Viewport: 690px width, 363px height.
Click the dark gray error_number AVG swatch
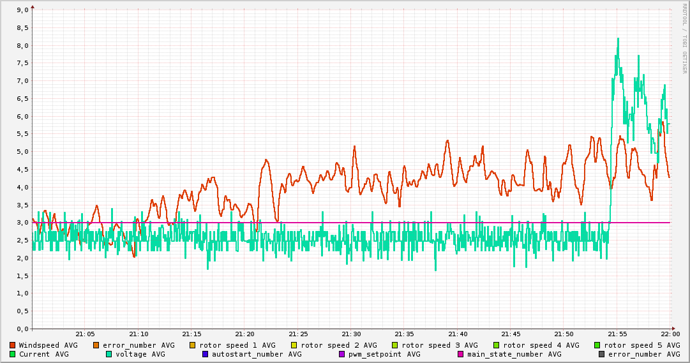click(x=602, y=354)
